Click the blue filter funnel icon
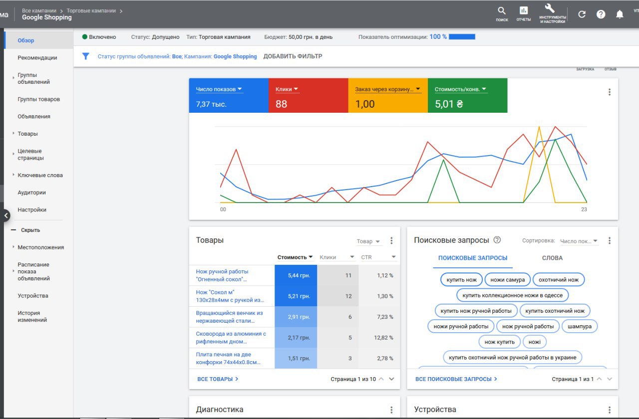Viewport: 639px width, 419px height. (x=85, y=56)
